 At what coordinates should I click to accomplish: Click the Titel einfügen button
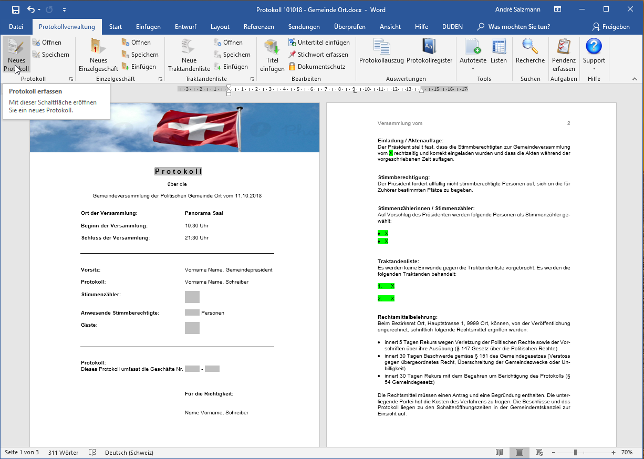point(272,55)
